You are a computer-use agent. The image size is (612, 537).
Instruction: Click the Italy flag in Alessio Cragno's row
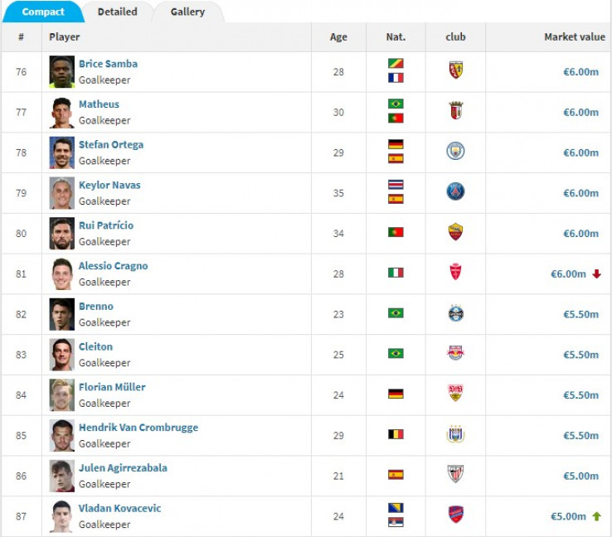click(396, 273)
